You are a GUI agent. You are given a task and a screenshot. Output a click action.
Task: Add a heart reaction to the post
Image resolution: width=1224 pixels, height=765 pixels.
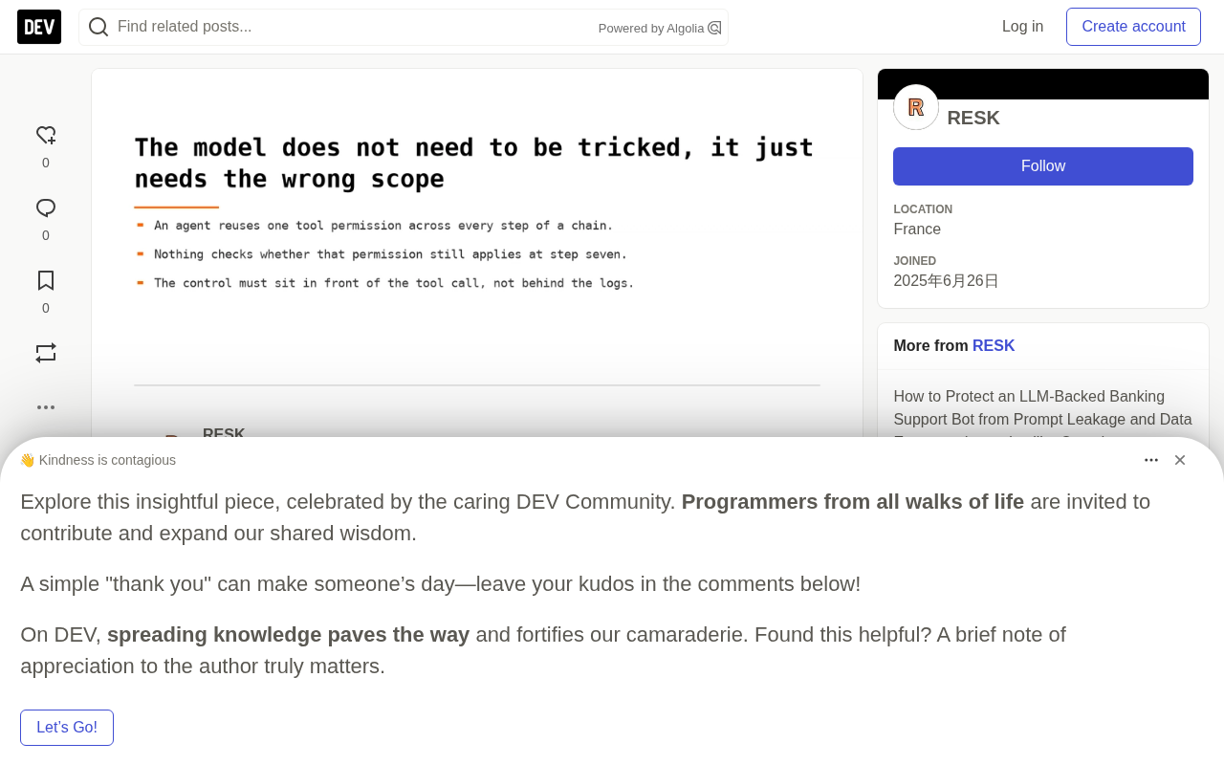click(46, 135)
